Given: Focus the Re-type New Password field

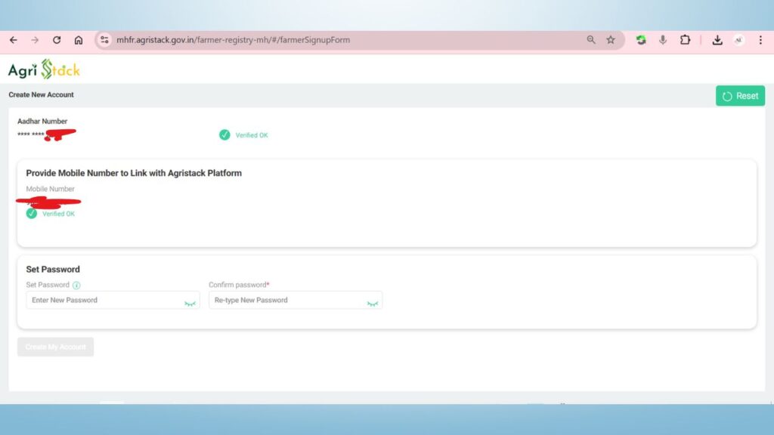Looking at the screenshot, I should pyautogui.click(x=296, y=300).
